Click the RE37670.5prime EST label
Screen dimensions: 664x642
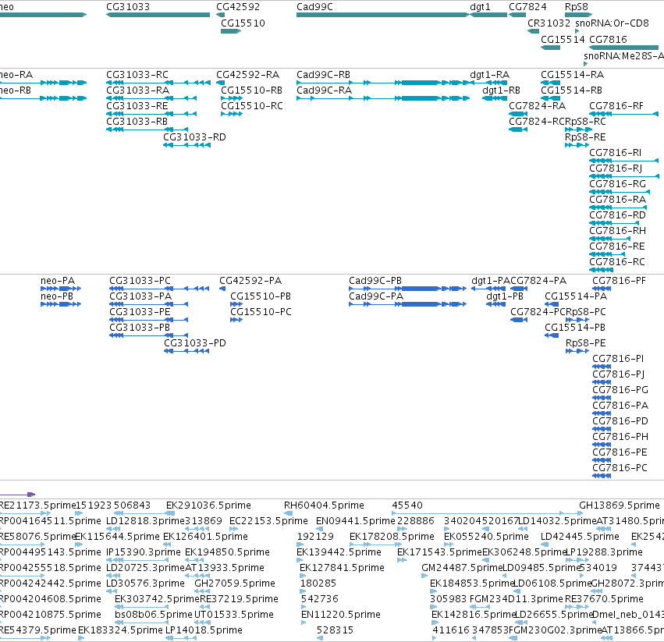pyautogui.click(x=604, y=599)
